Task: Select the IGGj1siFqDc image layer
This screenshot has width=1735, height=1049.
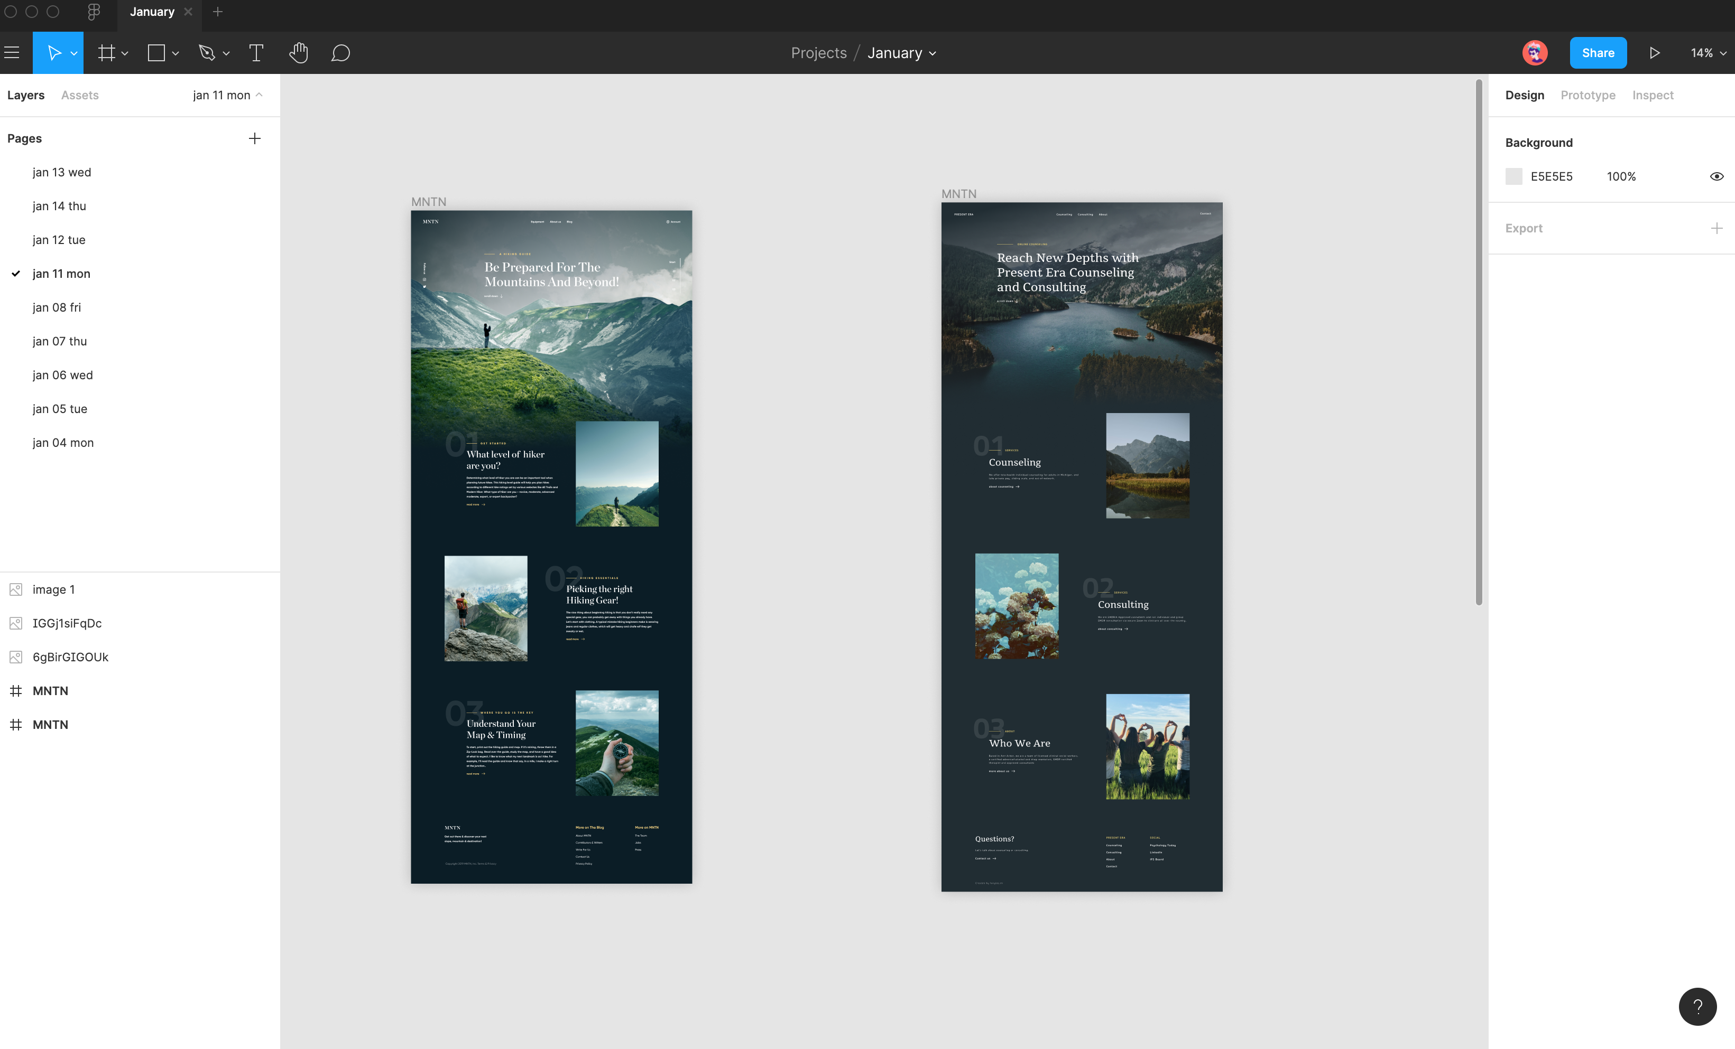Action: [x=67, y=623]
